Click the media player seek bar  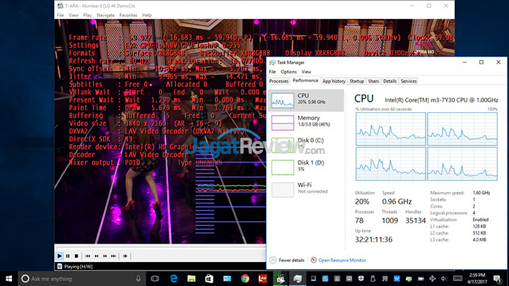[x=161, y=247]
